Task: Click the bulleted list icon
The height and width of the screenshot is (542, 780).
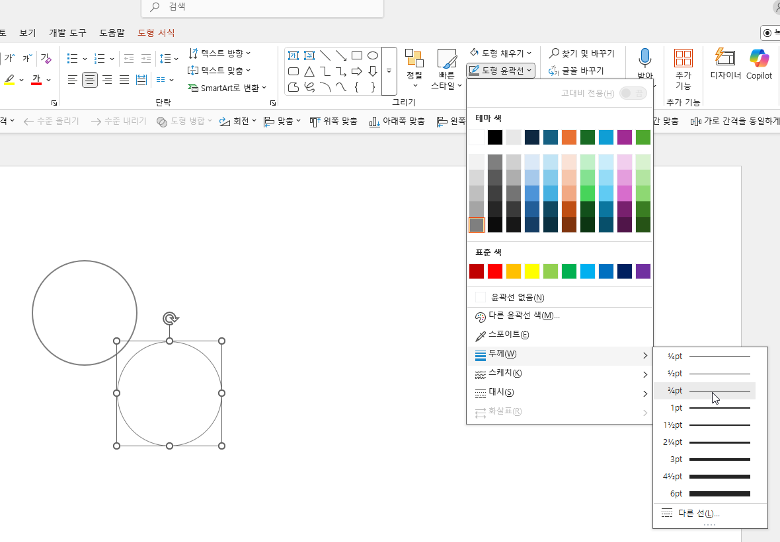Action: coord(73,59)
